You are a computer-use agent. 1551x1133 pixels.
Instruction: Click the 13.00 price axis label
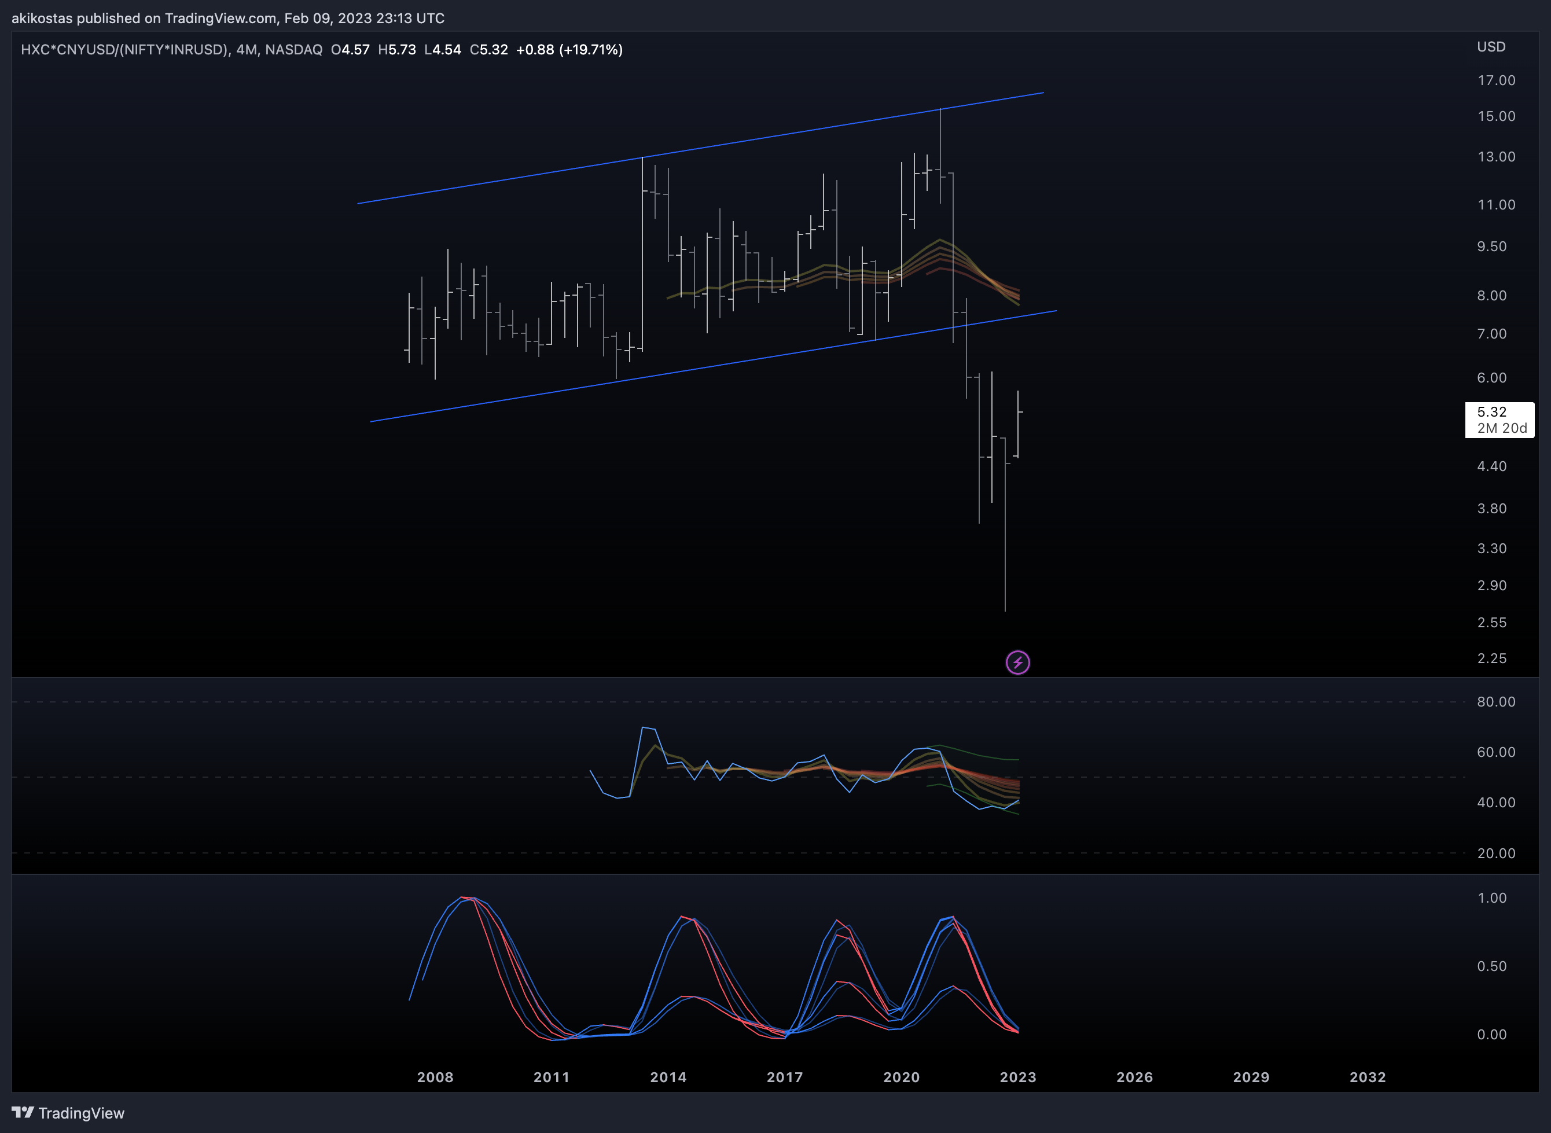click(1496, 156)
